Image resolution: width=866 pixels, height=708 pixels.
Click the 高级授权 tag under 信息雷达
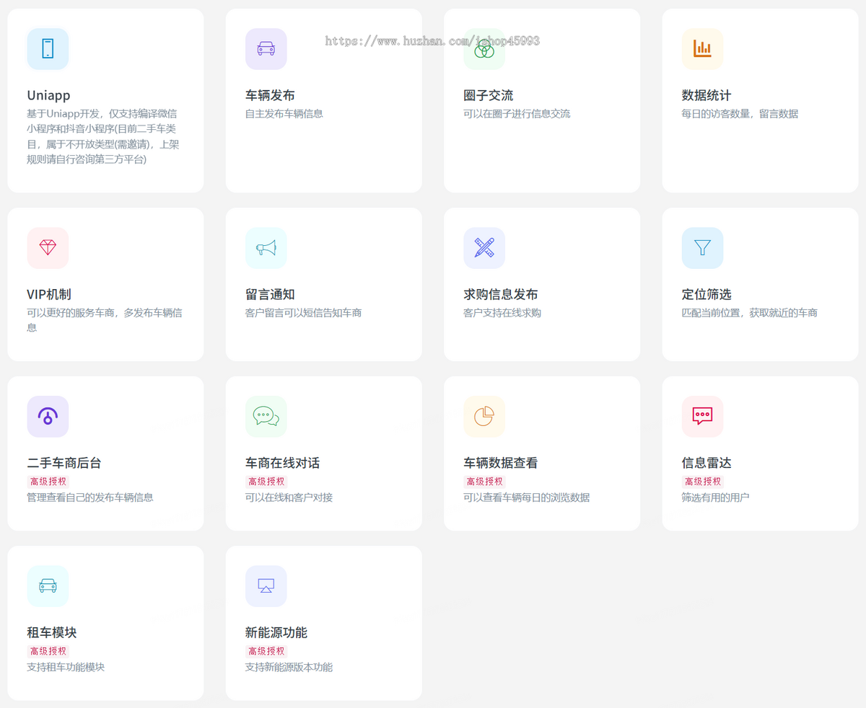pyautogui.click(x=703, y=482)
